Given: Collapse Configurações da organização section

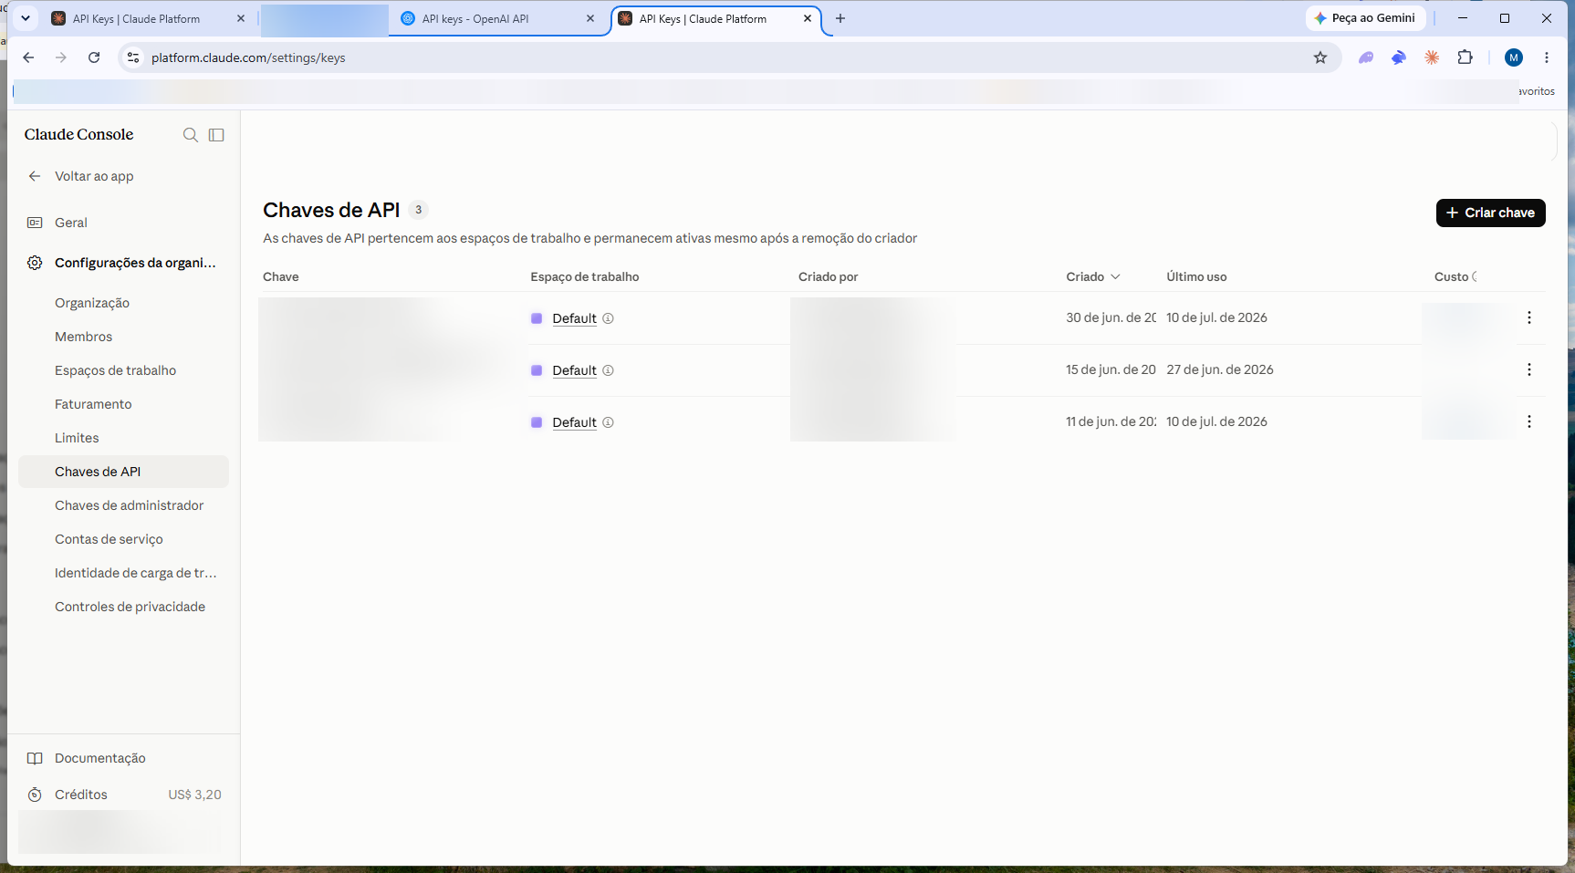Looking at the screenshot, I should pos(123,263).
